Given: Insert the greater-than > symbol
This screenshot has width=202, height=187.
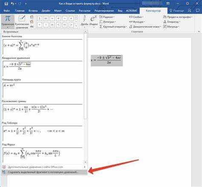Looking at the screenshot, I should (71, 25).
